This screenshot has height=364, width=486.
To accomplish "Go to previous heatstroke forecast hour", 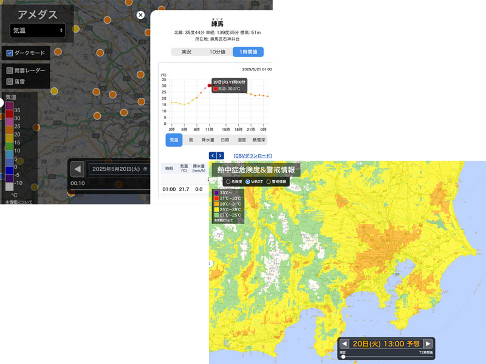I will coord(344,343).
